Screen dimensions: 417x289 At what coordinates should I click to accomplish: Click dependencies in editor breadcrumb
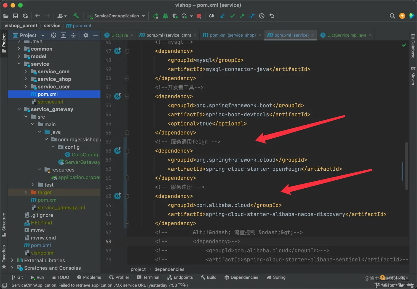[169, 269]
